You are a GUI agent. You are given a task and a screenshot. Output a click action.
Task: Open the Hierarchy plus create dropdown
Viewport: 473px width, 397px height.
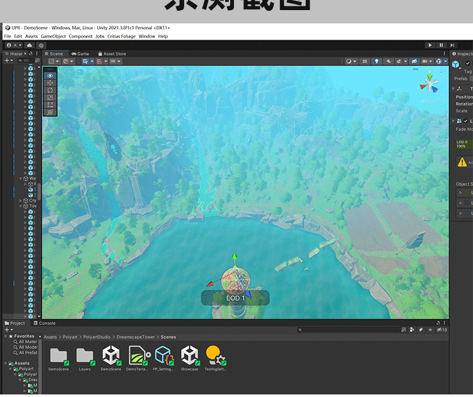(8, 60)
